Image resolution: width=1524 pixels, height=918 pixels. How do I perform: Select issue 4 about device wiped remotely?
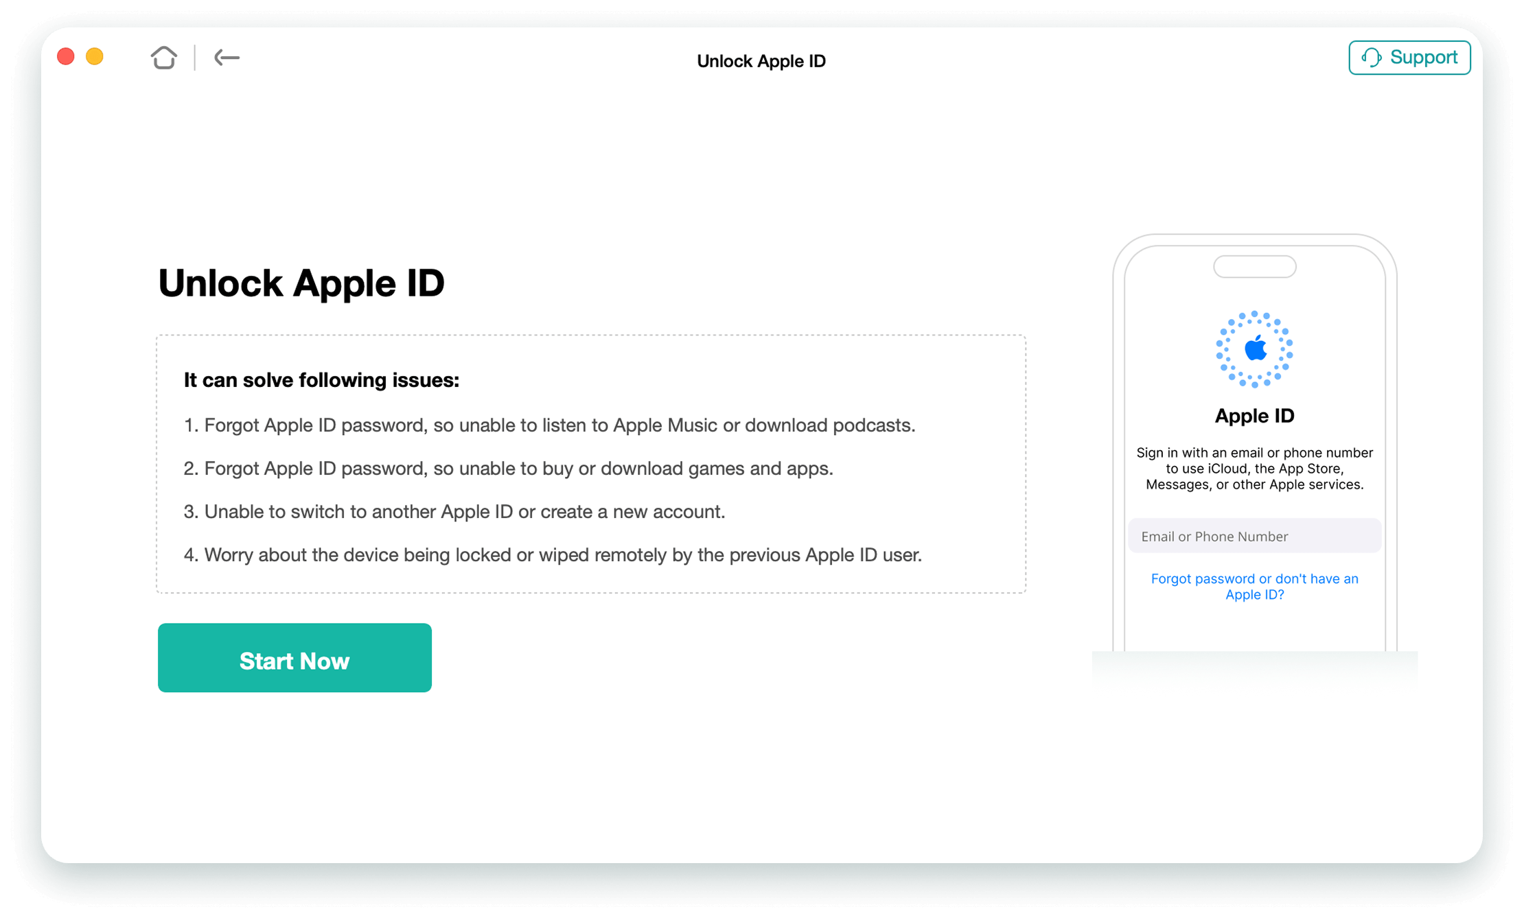pyautogui.click(x=553, y=555)
